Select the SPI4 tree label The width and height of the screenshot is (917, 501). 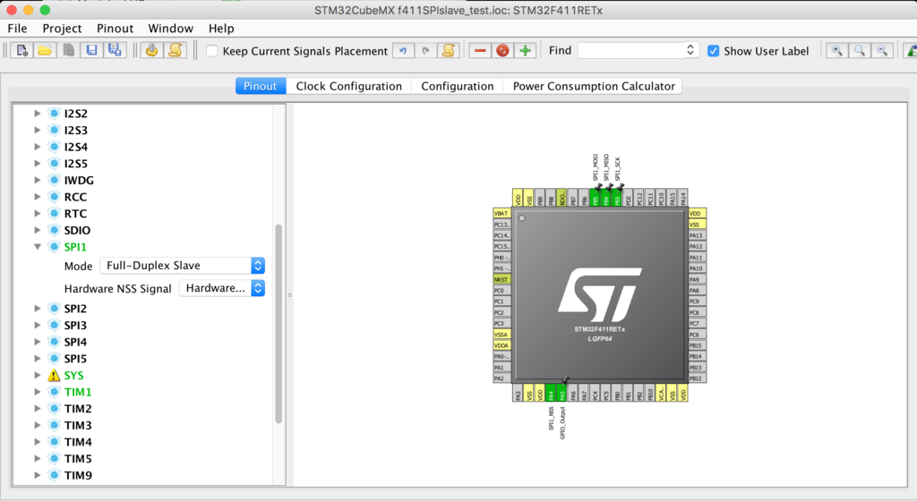pos(75,342)
